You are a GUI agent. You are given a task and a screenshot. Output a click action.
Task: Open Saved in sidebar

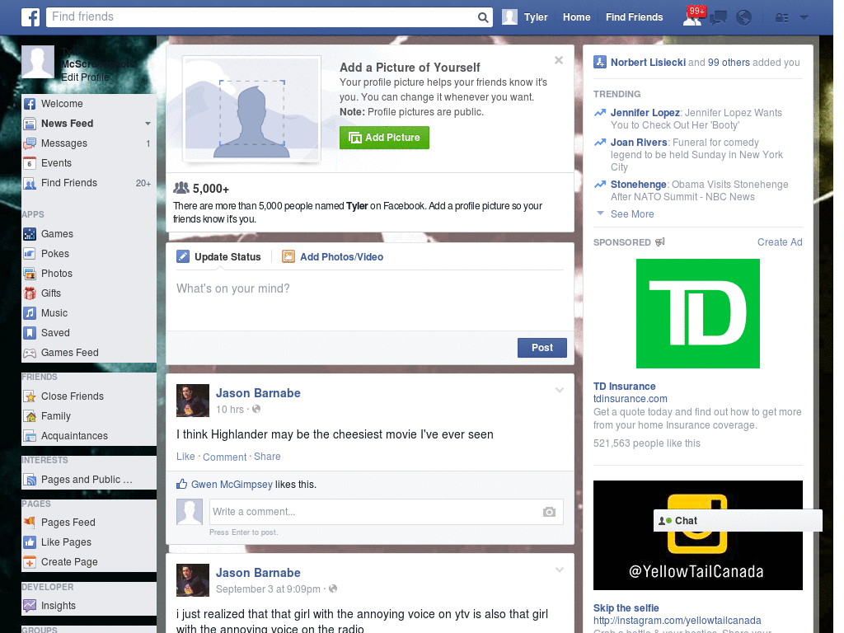point(89,333)
